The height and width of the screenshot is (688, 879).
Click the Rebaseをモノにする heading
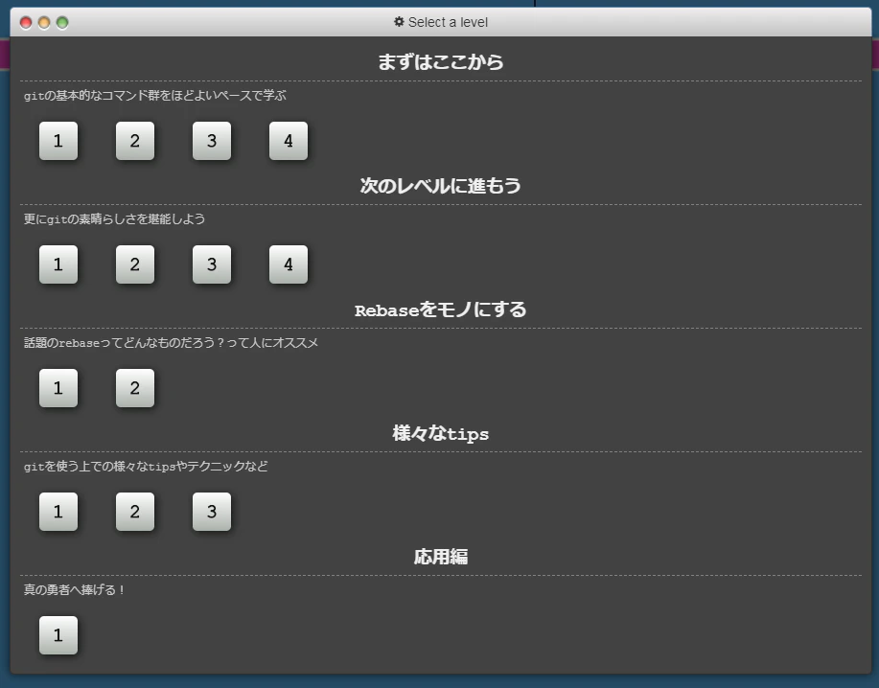click(441, 310)
